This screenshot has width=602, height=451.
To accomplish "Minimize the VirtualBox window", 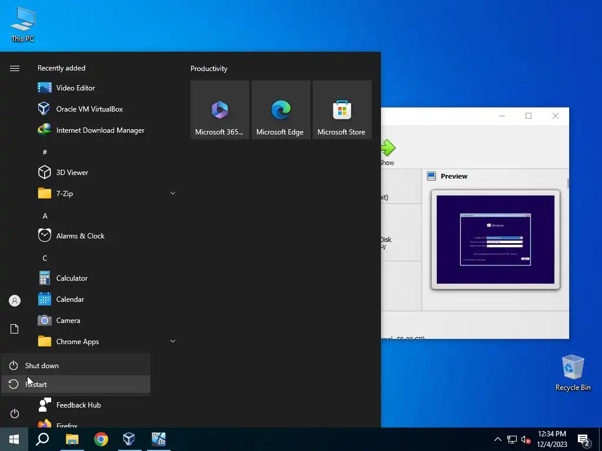I will [x=502, y=116].
